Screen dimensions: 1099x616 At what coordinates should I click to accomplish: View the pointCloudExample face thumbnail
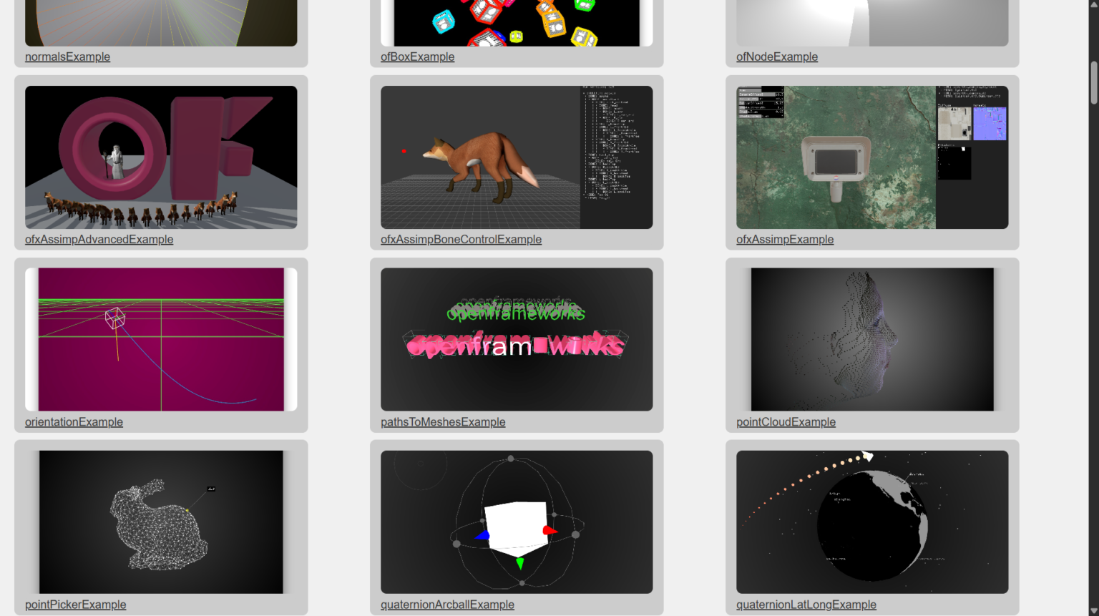point(872,339)
